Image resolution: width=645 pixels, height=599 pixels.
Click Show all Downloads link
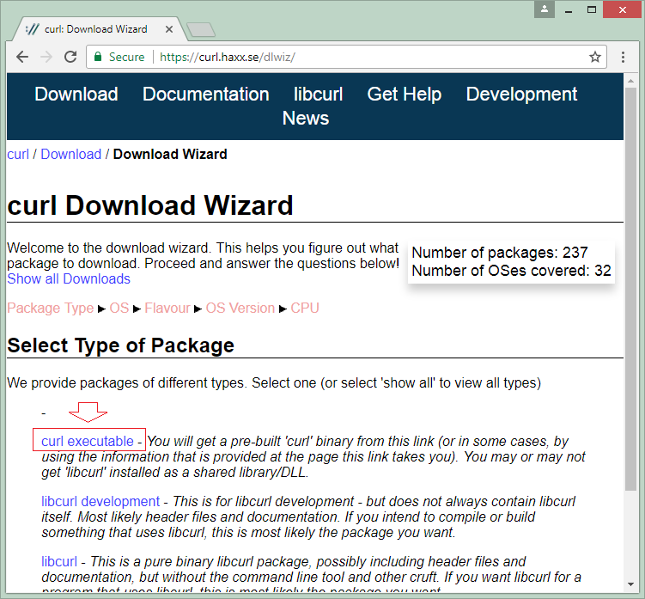tap(69, 278)
